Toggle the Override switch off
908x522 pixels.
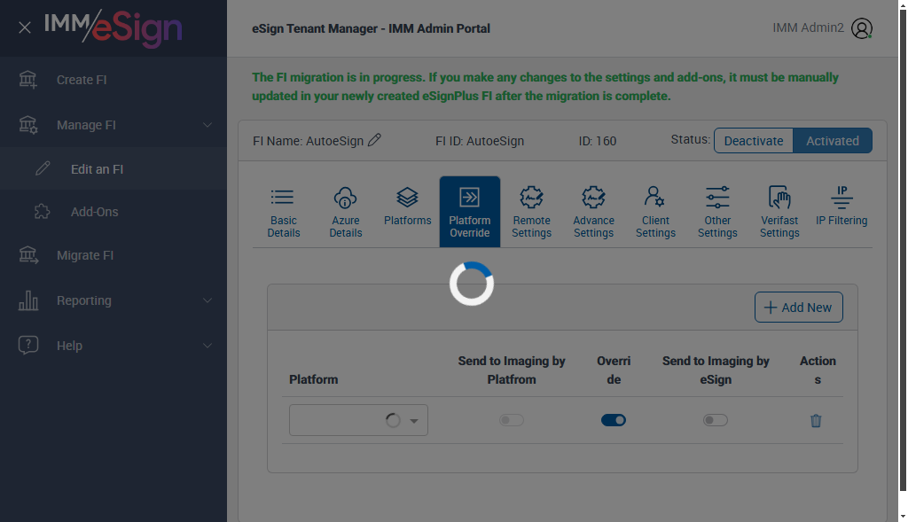point(614,420)
